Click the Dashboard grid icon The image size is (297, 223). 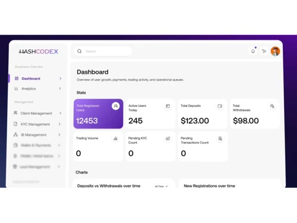coord(17,78)
